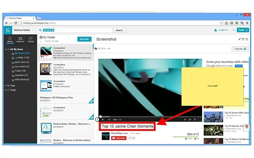Select important (11) folder
Screen dimensions: 254x158
(21, 75)
